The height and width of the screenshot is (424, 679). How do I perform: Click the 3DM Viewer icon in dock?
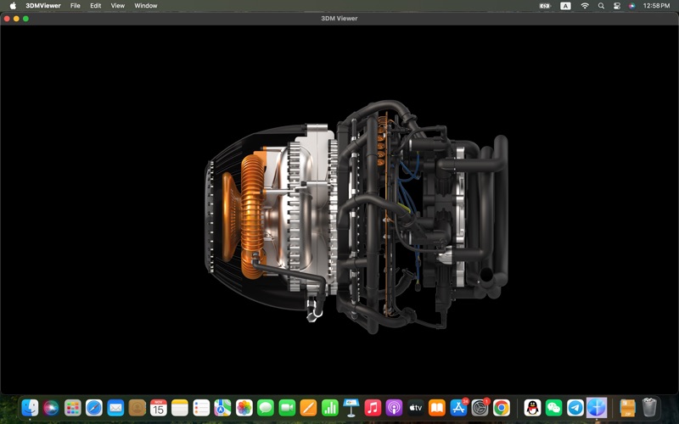coord(597,408)
